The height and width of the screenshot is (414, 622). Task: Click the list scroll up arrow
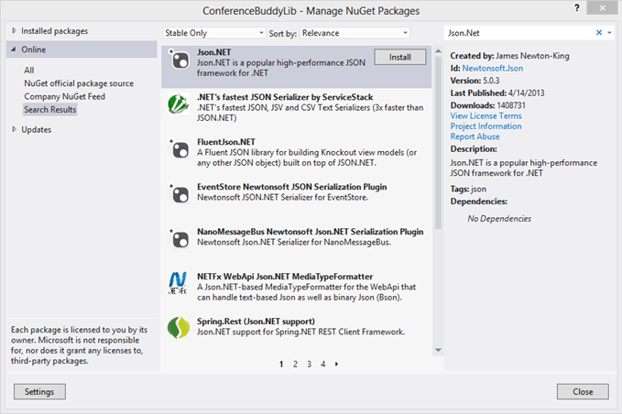tap(438, 51)
